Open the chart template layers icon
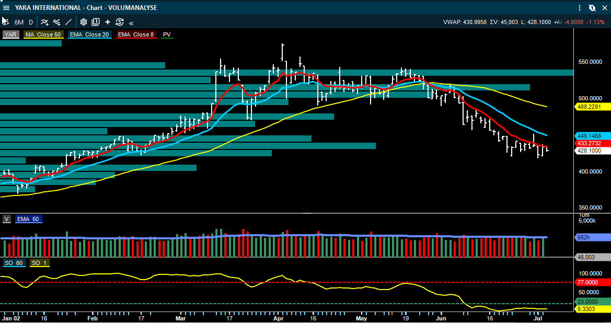This screenshot has height=323, width=611. 96,22
